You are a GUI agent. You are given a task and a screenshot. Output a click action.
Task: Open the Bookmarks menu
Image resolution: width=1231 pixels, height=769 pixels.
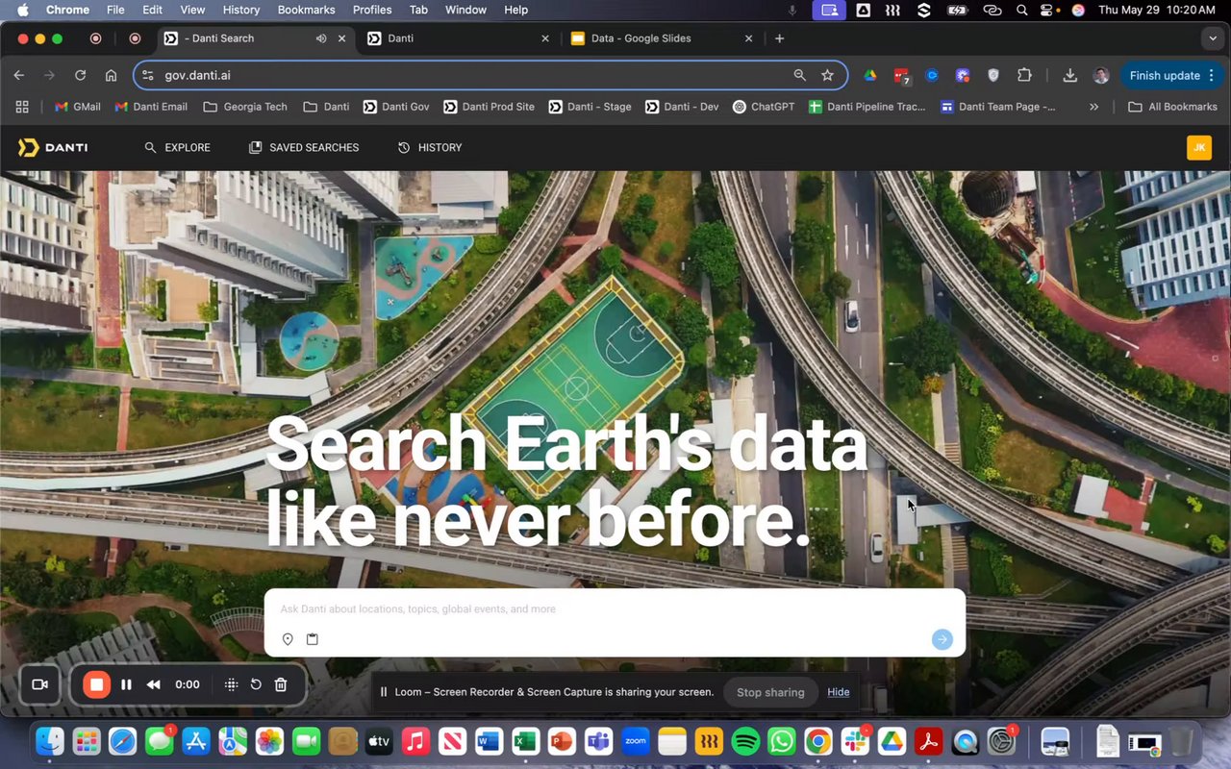pyautogui.click(x=306, y=10)
